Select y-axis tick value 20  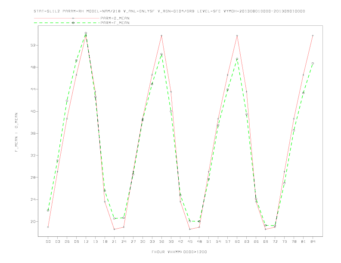pyautogui.click(x=33, y=222)
